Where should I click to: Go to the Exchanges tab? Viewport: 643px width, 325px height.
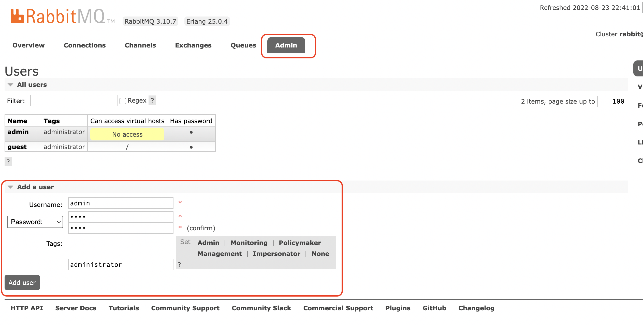(x=193, y=45)
